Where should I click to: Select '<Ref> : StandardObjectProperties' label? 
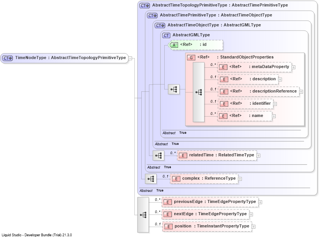point(236,57)
